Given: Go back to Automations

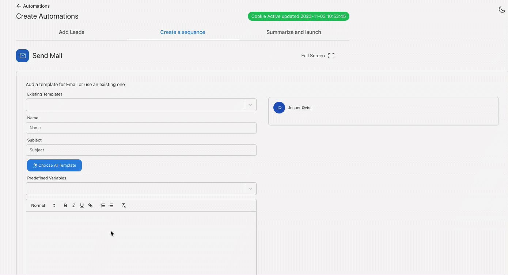Looking at the screenshot, I should click(33, 6).
